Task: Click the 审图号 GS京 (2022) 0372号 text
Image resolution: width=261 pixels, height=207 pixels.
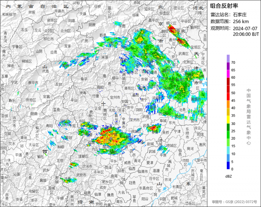Action: point(234,201)
